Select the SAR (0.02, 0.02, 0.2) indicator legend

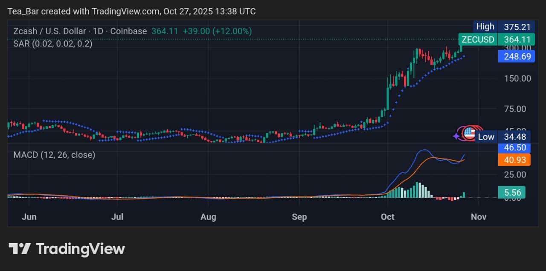[x=52, y=43]
